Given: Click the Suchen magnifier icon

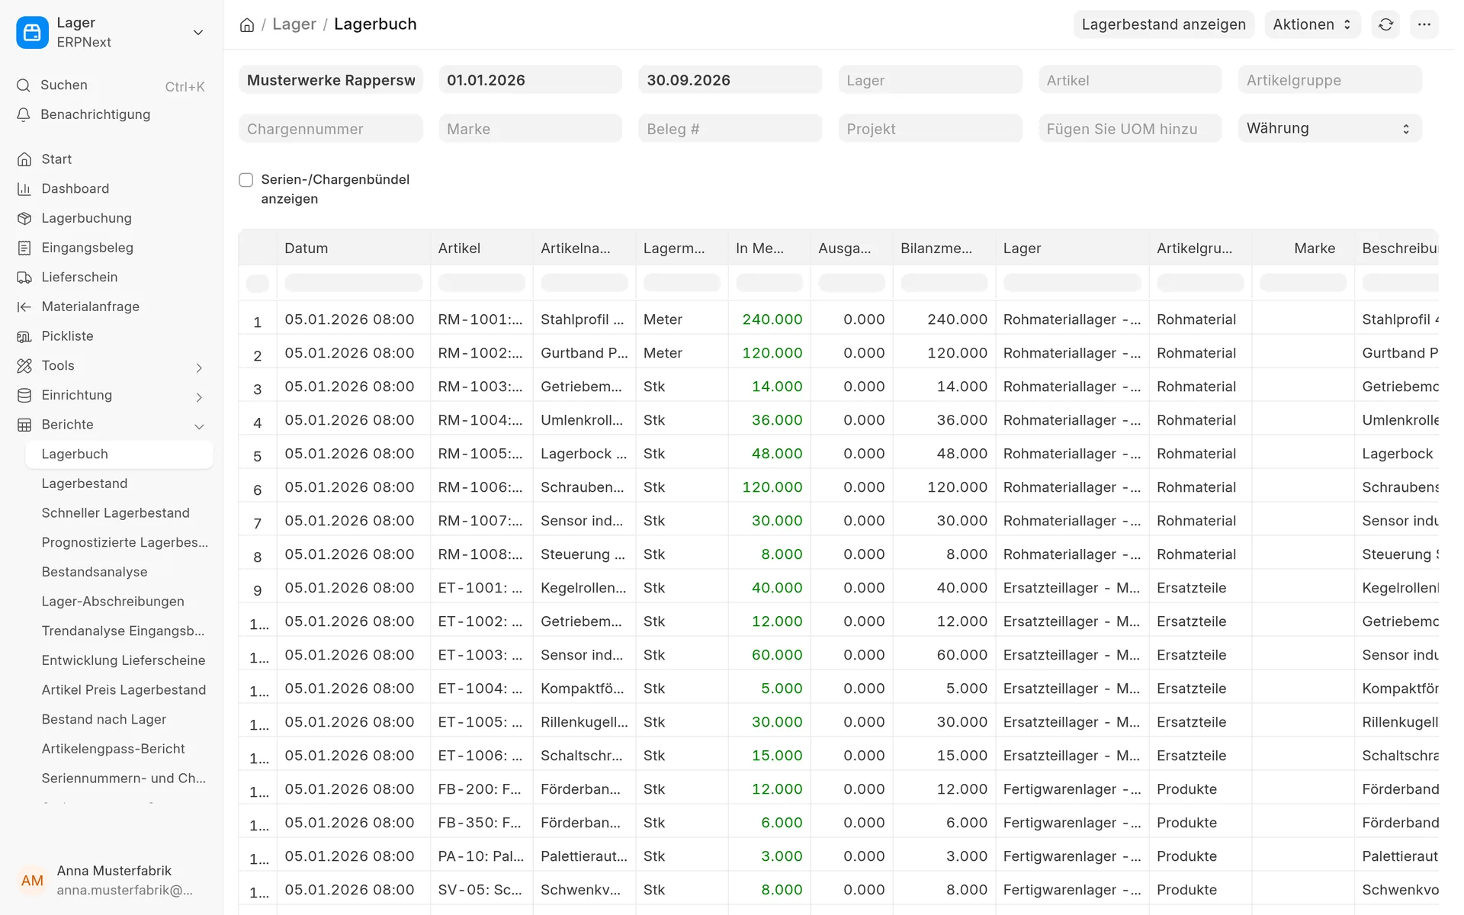Looking at the screenshot, I should [x=24, y=85].
